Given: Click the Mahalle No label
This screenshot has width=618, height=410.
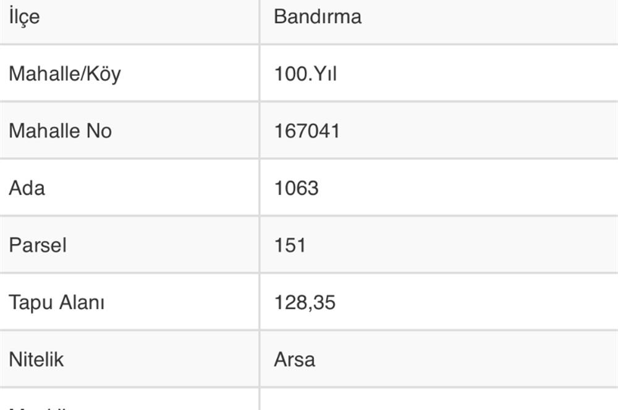Looking at the screenshot, I should tap(61, 131).
